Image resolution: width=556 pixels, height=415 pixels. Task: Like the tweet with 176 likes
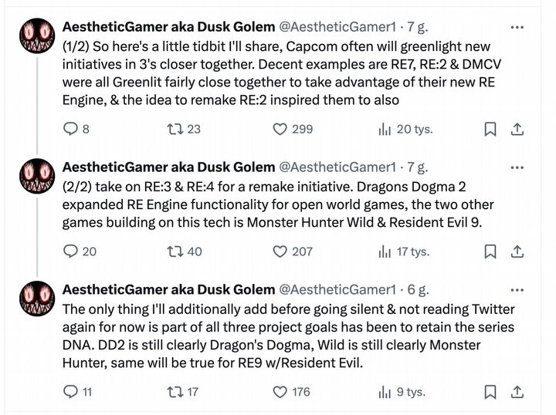[x=281, y=392]
